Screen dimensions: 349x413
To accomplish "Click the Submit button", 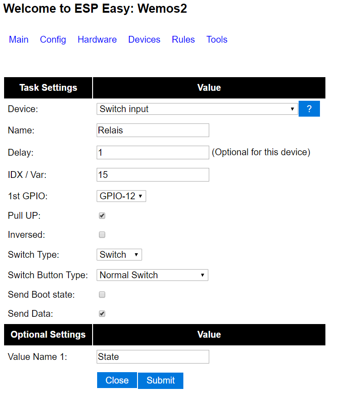I will 160,380.
